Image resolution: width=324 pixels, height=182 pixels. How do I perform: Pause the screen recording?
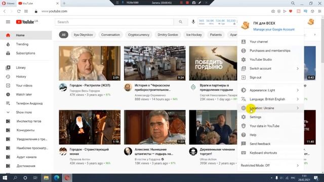pyautogui.click(x=181, y=3)
